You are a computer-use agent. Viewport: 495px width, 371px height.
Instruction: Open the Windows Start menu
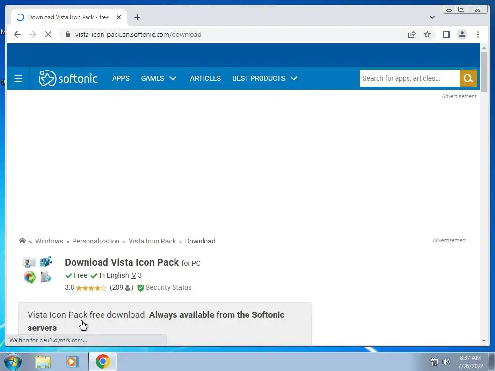coord(13,361)
